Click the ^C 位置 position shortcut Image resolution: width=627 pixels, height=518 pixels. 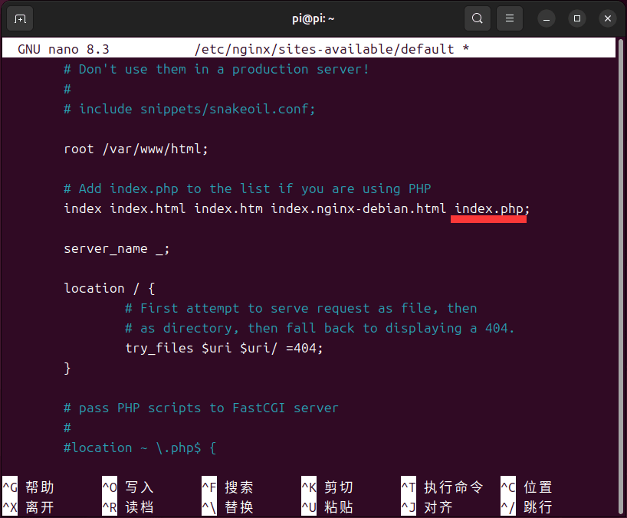(527, 487)
